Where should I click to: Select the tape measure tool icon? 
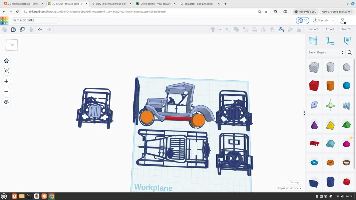[x=281, y=29]
